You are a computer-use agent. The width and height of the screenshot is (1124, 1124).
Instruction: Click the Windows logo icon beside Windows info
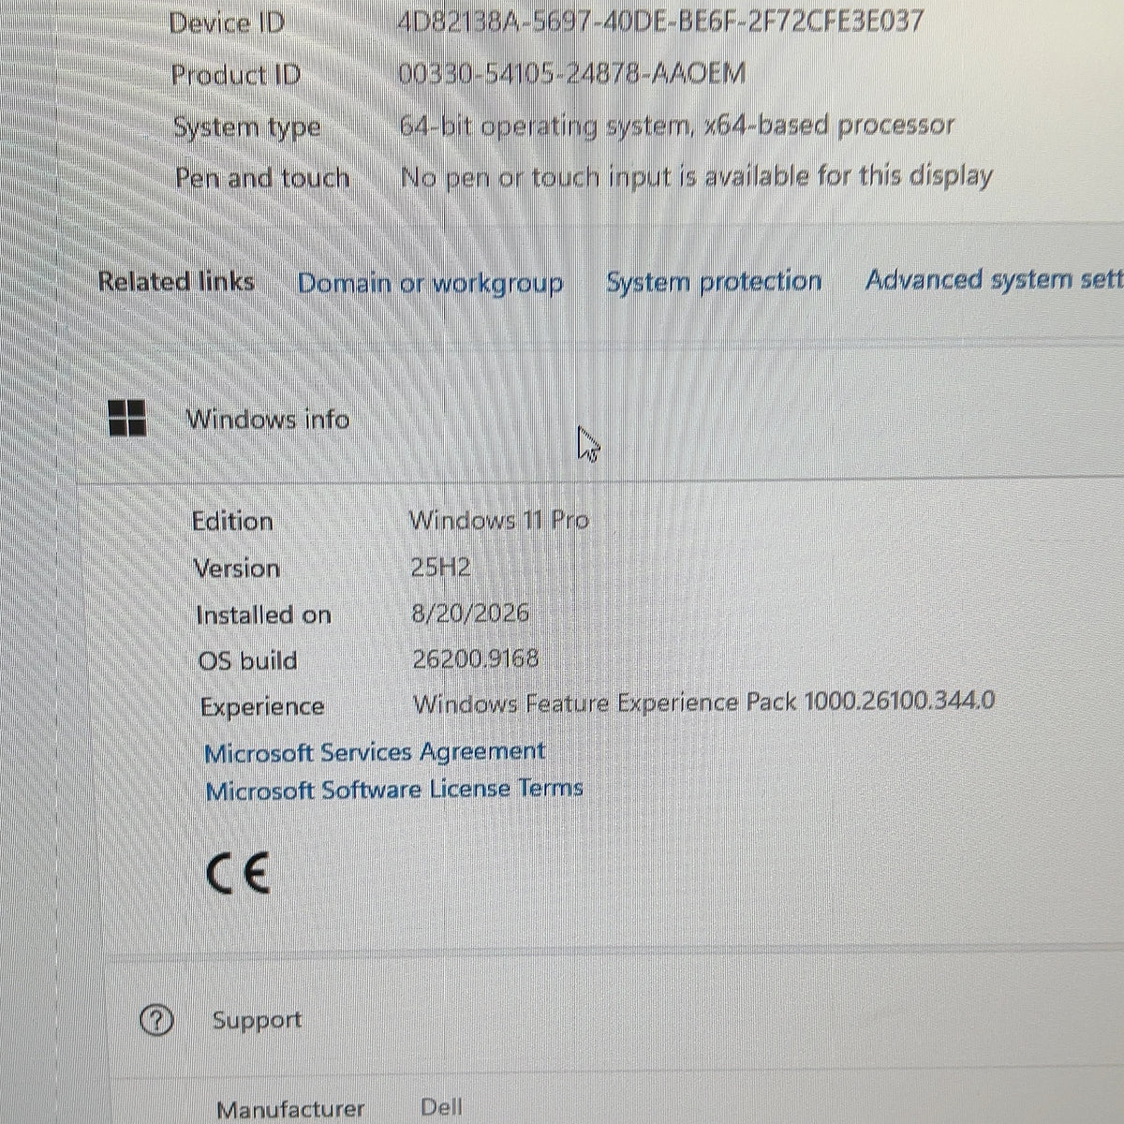[126, 418]
